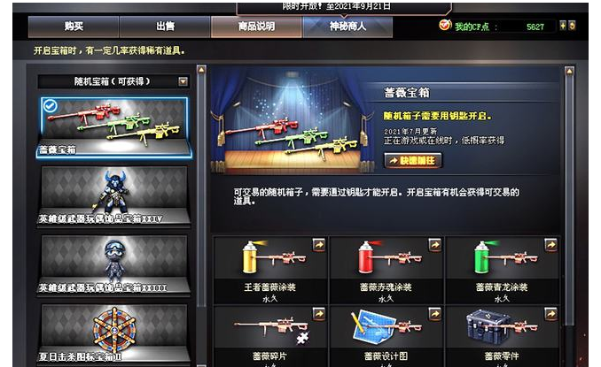Select 英雄级武器玩偶饰品宝箱XXIV box
The height and width of the screenshot is (367, 601).
pos(113,196)
